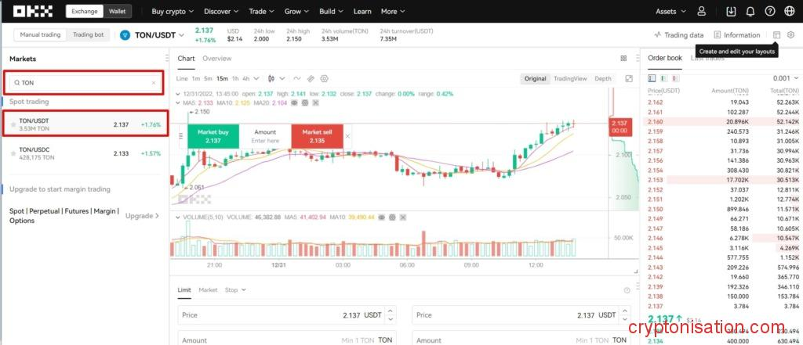
Task: Expand the Assets dropdown
Action: (670, 12)
